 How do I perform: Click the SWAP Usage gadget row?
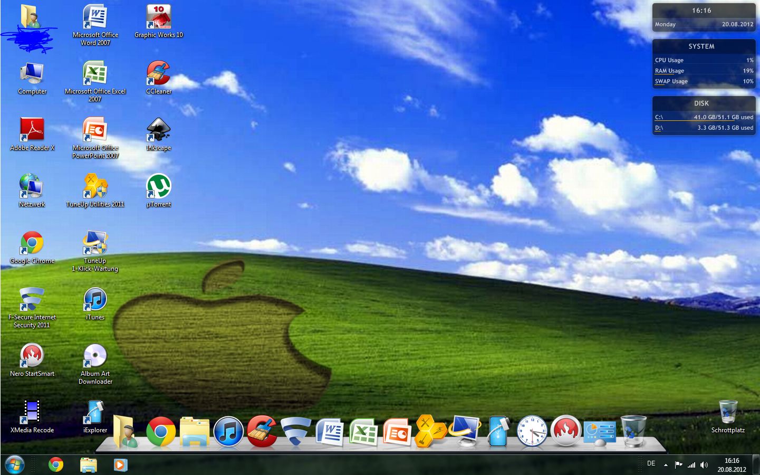coord(704,81)
